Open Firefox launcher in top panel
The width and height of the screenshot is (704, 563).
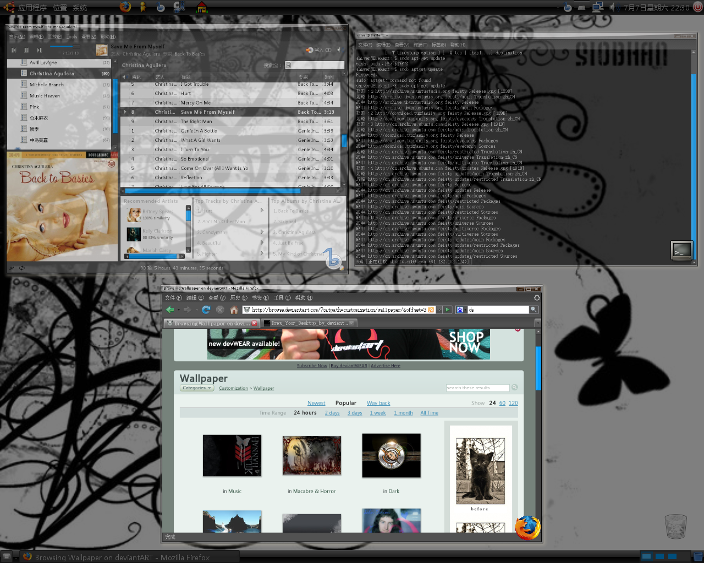125,7
